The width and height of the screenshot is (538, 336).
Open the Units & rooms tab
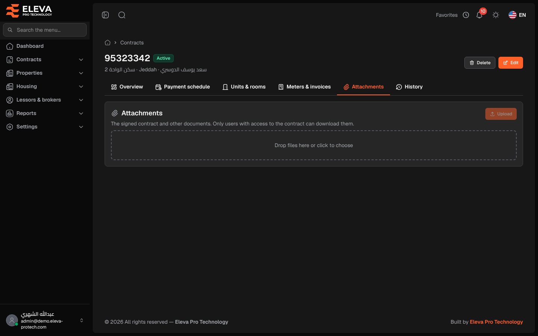pos(244,87)
